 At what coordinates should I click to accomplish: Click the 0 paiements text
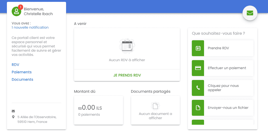(89, 115)
